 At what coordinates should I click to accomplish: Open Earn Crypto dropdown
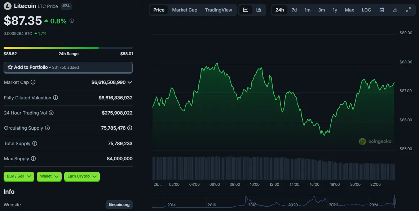[x=82, y=176]
